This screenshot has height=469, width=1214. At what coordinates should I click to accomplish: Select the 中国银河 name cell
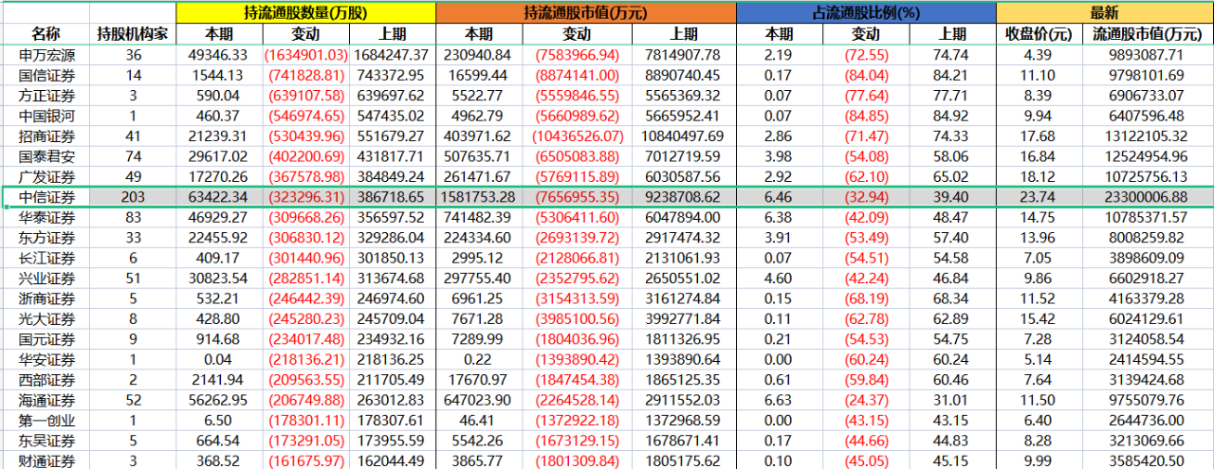(x=46, y=116)
